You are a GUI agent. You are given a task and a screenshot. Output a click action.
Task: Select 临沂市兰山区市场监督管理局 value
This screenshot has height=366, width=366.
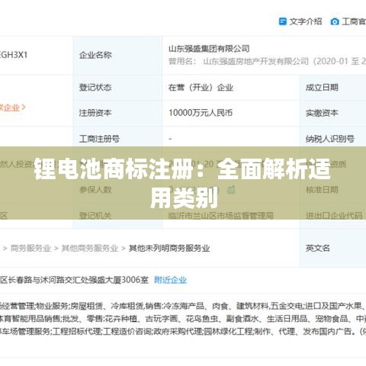[221, 216]
